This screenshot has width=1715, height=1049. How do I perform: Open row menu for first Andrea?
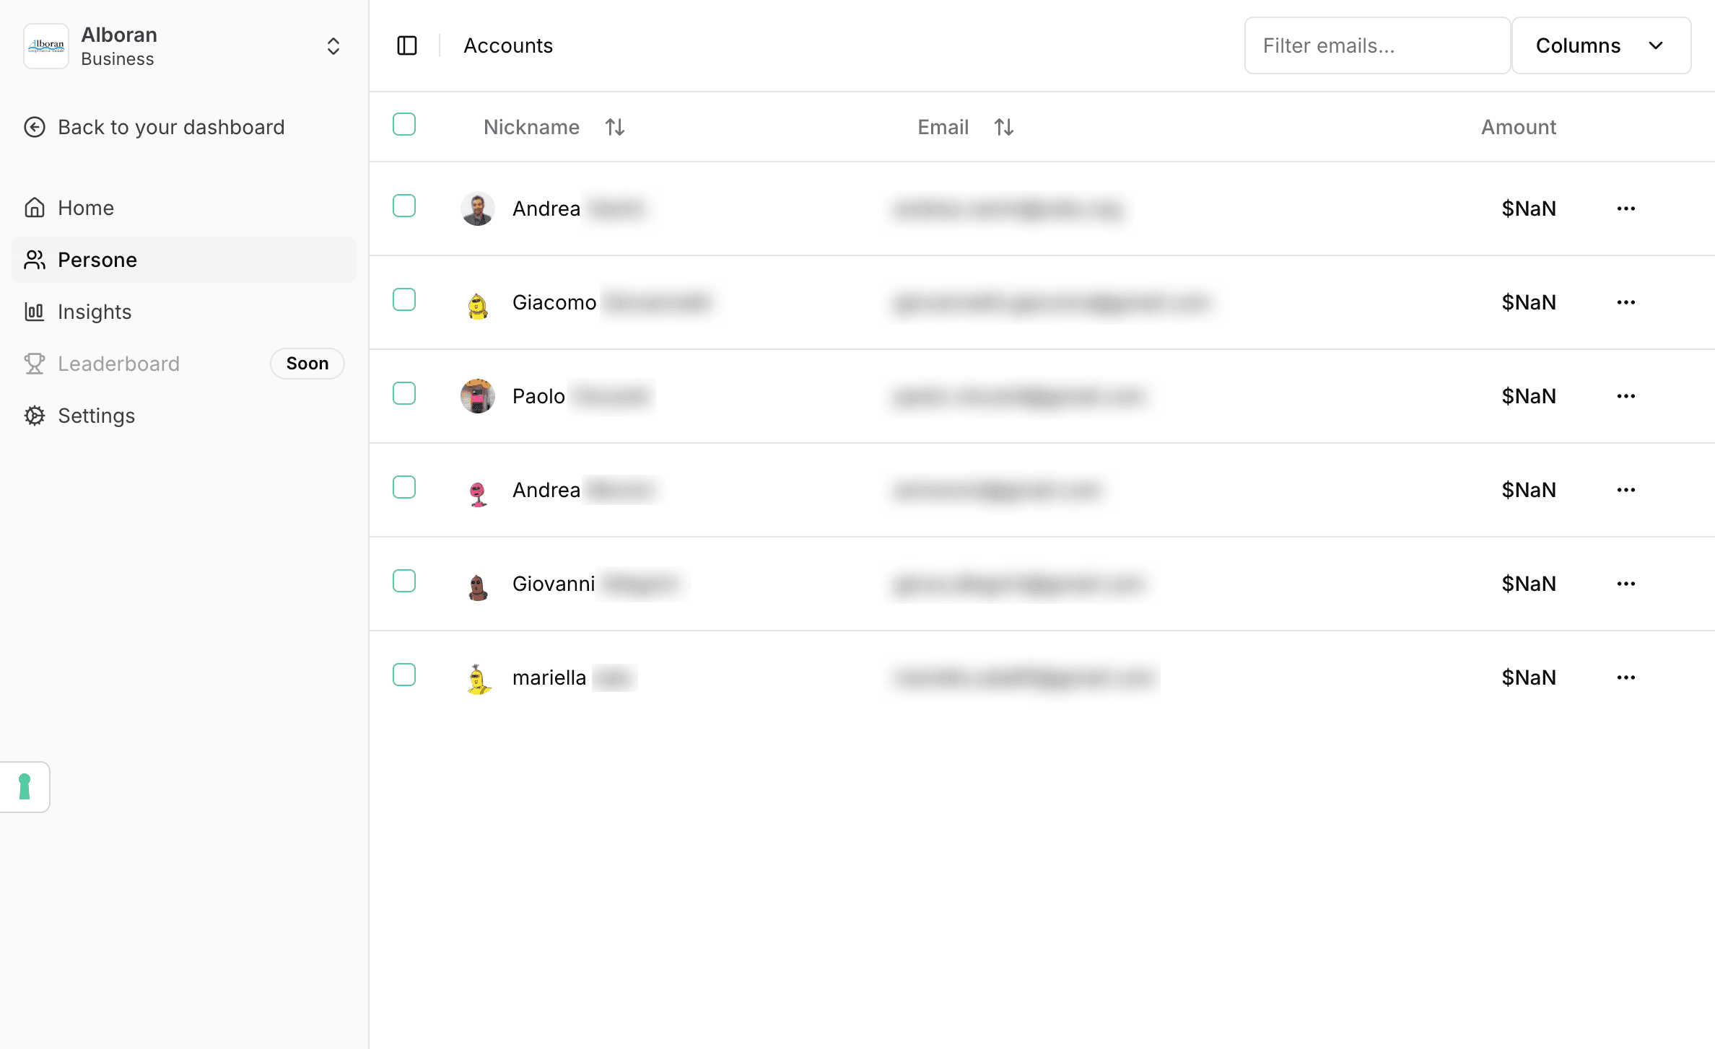1625,209
